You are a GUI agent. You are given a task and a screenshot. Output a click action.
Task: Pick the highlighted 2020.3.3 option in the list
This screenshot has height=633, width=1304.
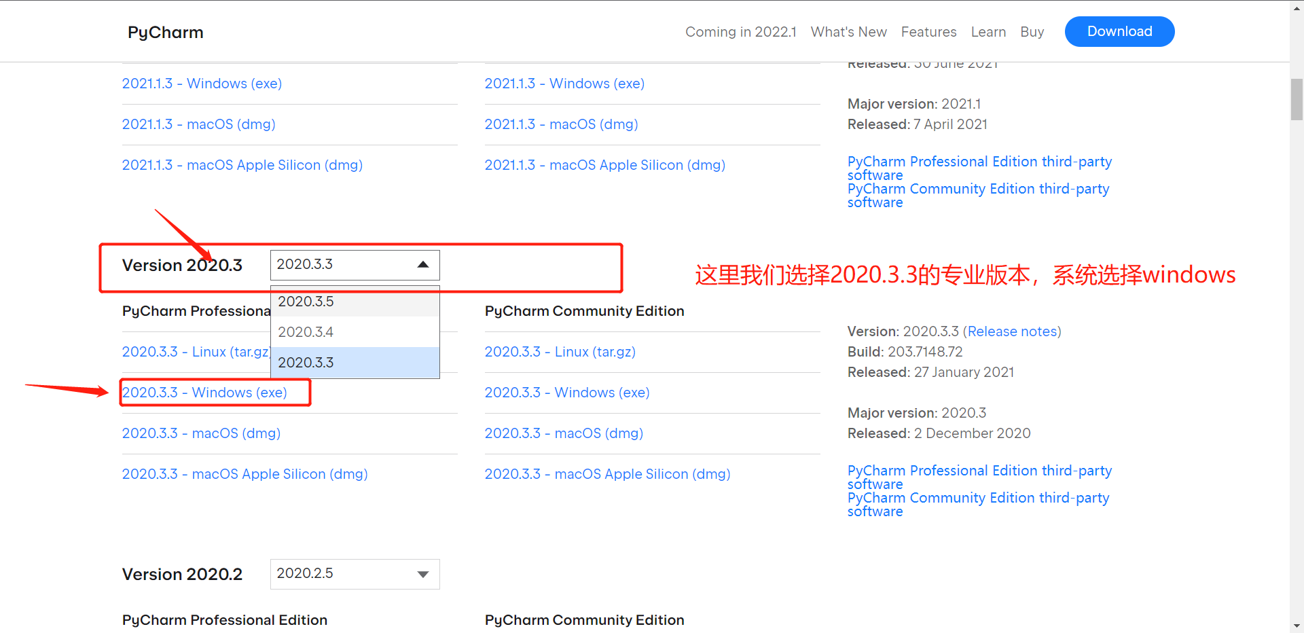355,363
